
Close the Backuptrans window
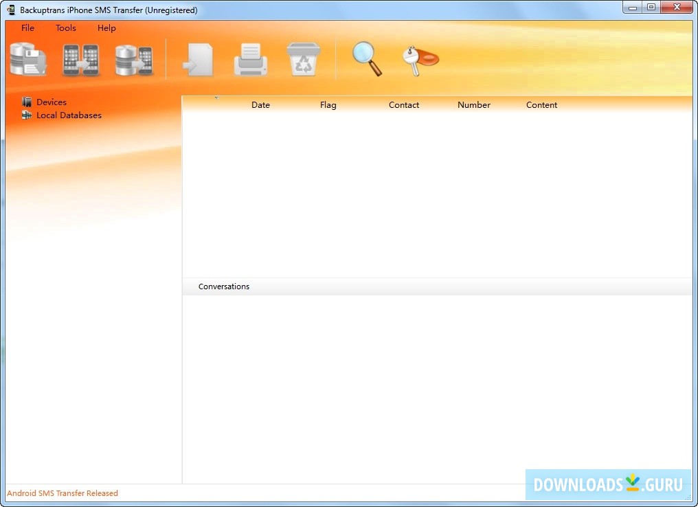pos(677,7)
